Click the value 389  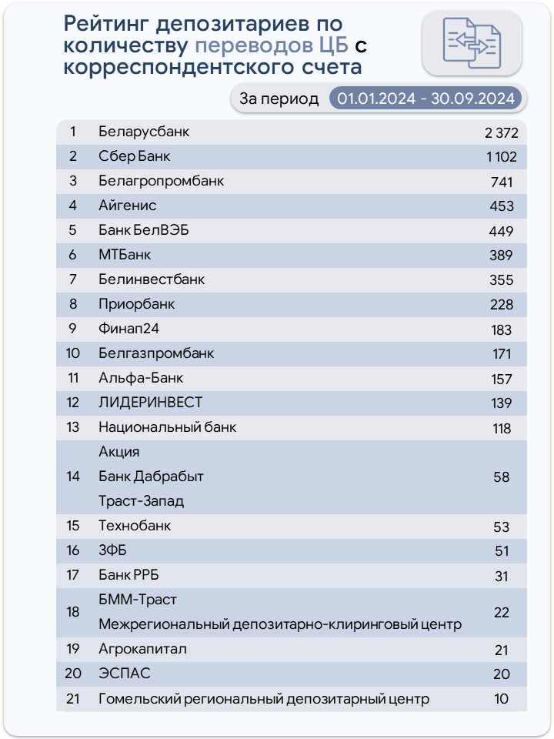[x=501, y=256]
